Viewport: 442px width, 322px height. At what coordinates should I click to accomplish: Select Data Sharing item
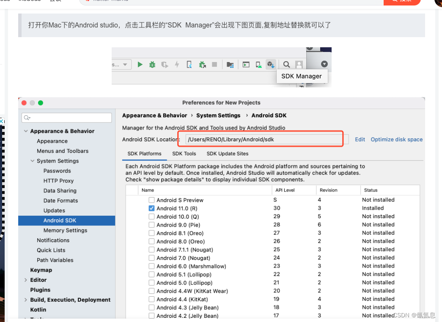click(x=60, y=191)
